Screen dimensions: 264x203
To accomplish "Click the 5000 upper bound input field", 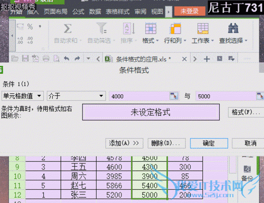I will tap(226, 96).
